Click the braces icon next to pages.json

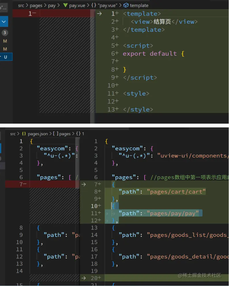pyautogui.click(x=24, y=134)
